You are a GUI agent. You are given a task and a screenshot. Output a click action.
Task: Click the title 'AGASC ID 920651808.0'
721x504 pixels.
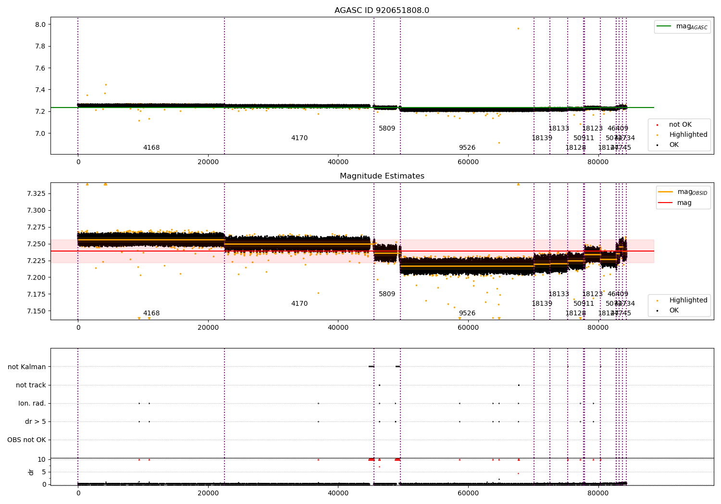click(x=382, y=11)
